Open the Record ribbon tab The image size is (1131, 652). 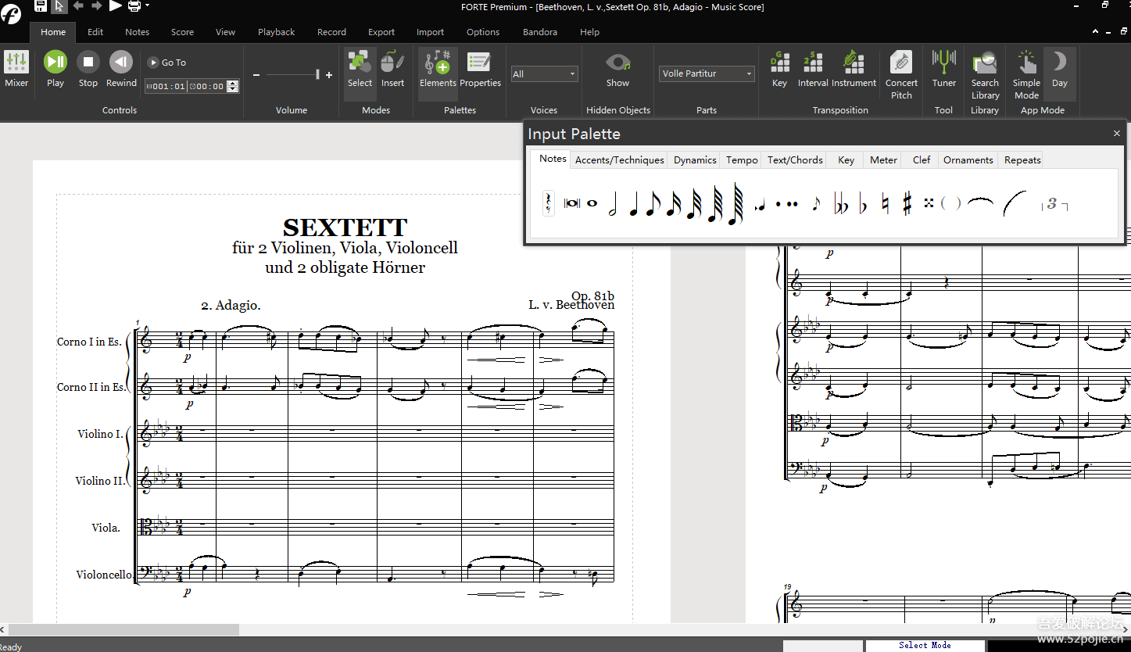click(331, 32)
